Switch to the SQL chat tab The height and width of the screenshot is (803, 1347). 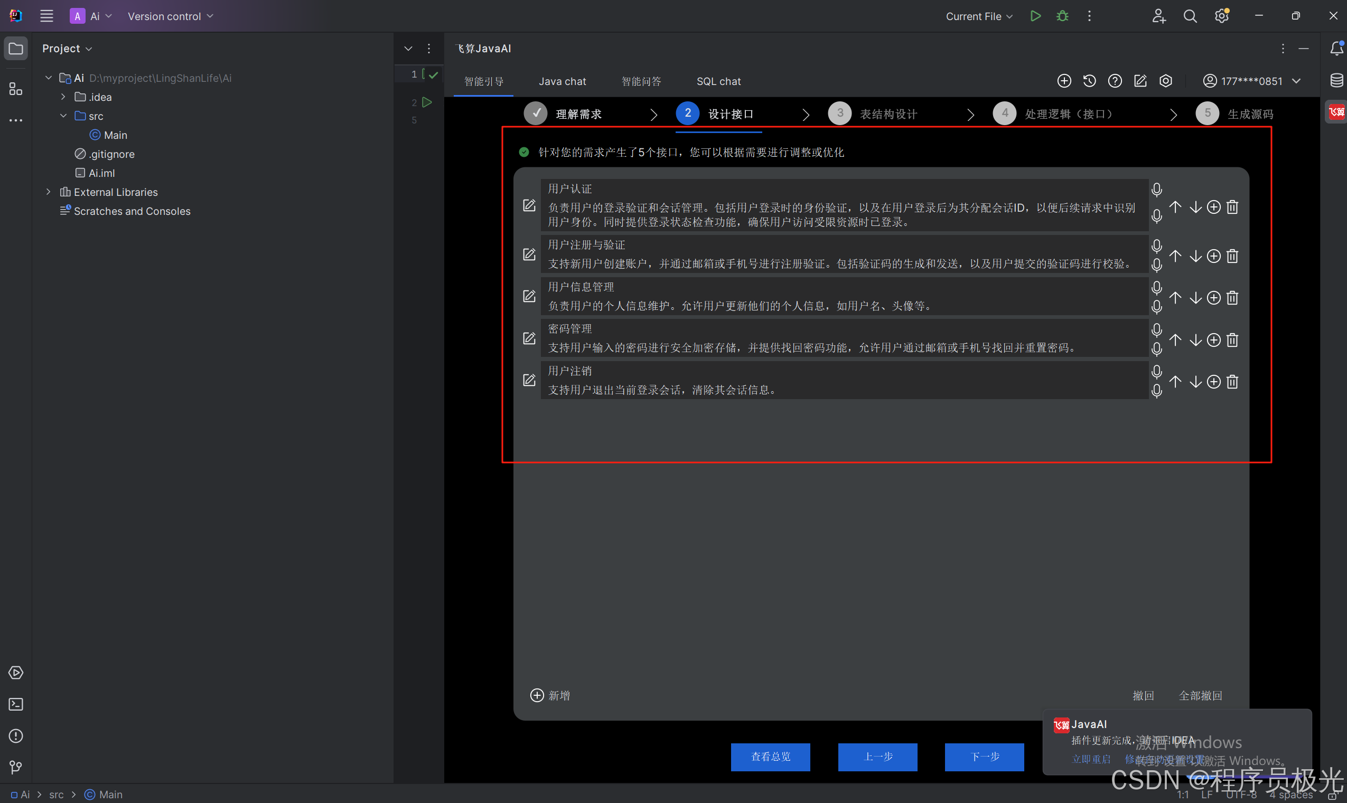[x=718, y=81]
